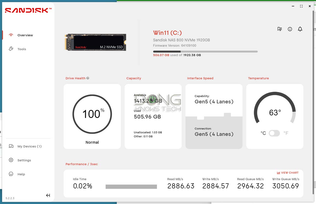Image resolution: width=316 pixels, height=204 pixels.
Task: Click the VIEW CHART bar chart icon
Action: pyautogui.click(x=278, y=173)
